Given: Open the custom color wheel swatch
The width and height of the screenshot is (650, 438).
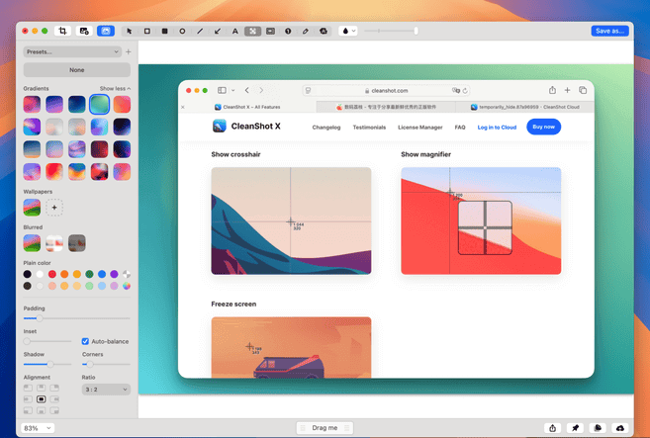Looking at the screenshot, I should [x=127, y=286].
